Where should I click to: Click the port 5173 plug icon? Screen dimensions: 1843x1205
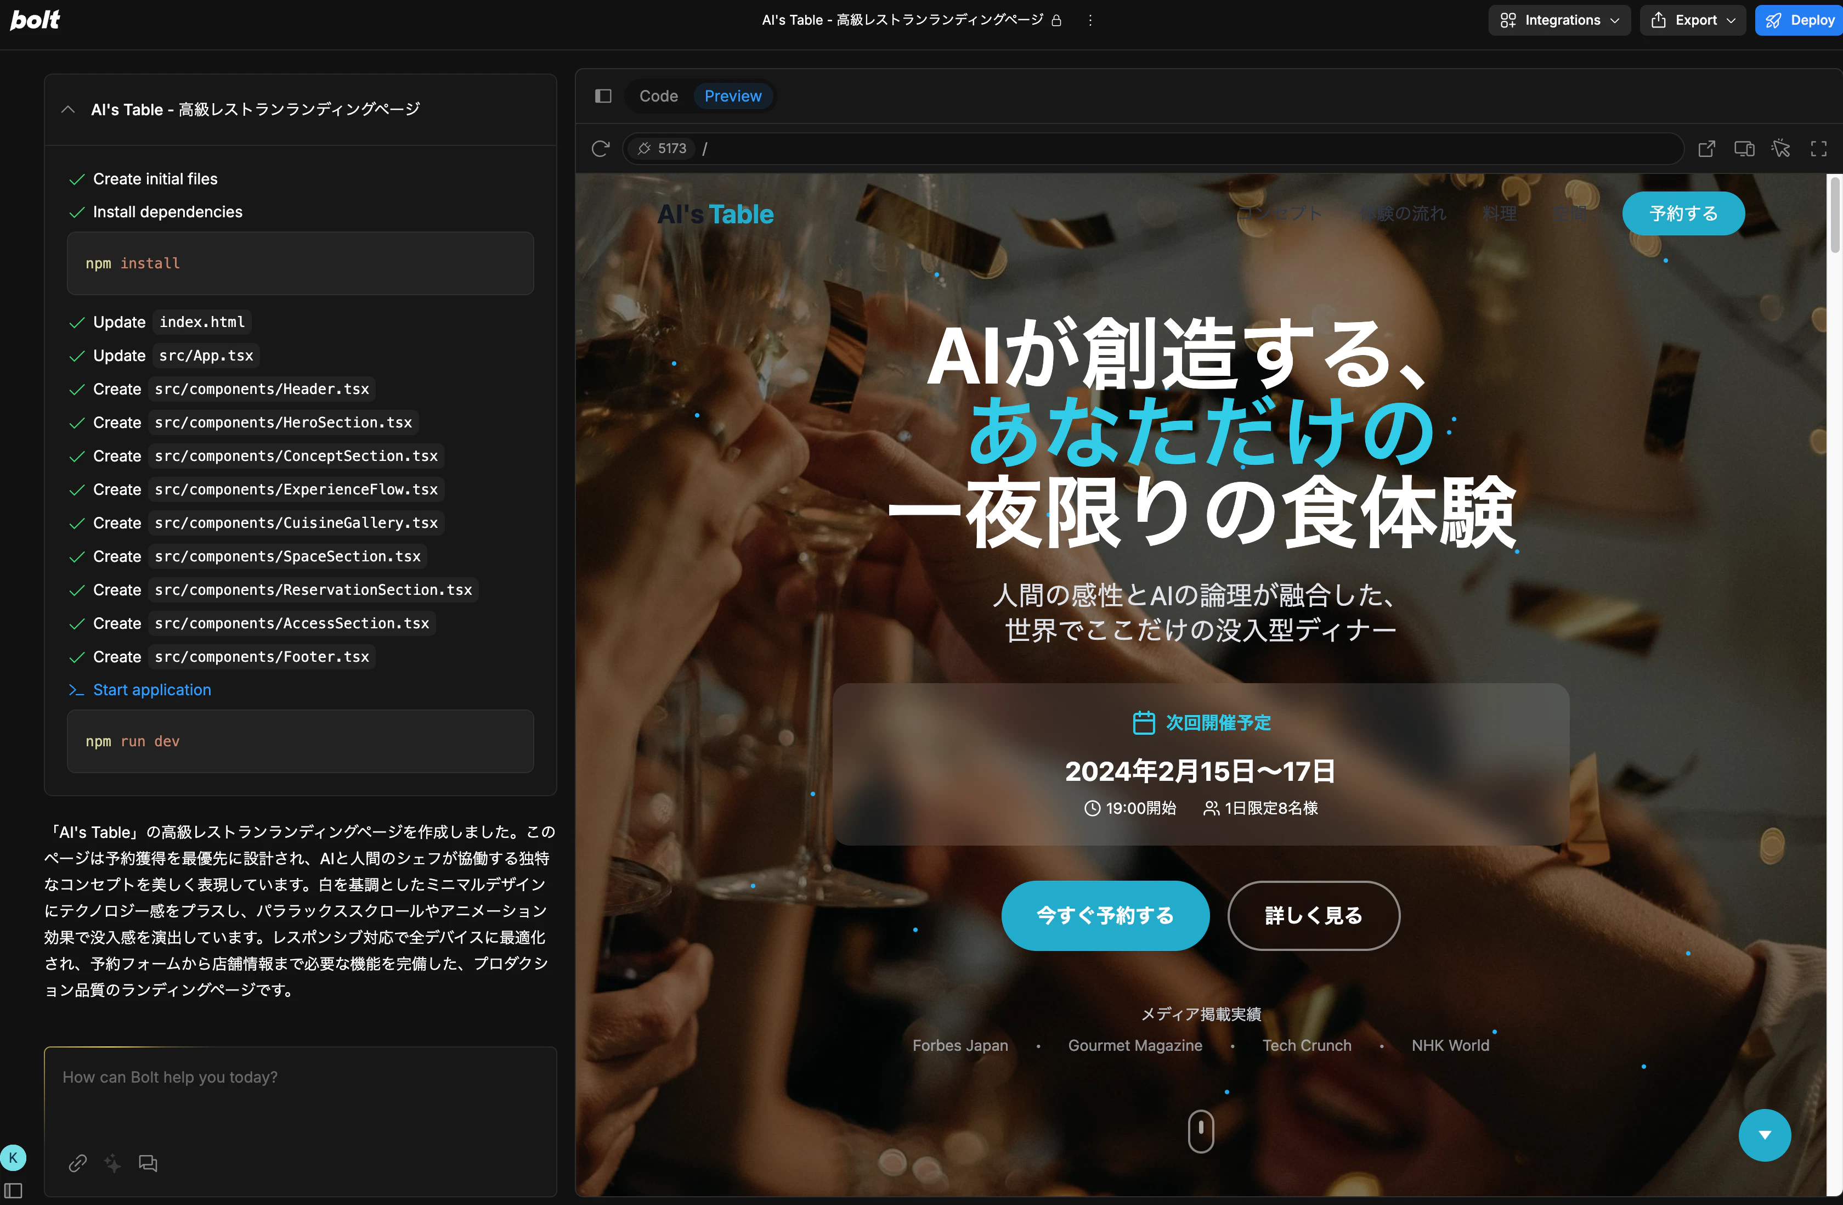pos(645,149)
